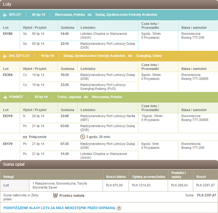Viewport: 218px width, 213px height.
Task: Select flight number EK179
Action: pyautogui.click(x=8, y=144)
